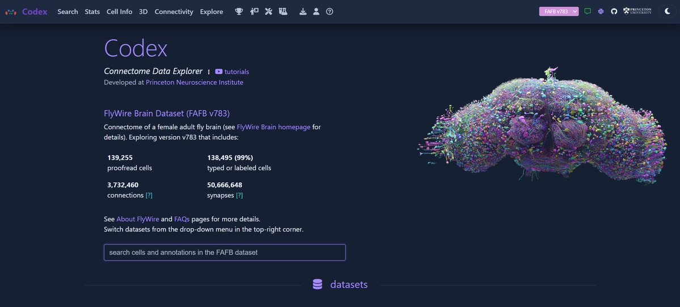
Task: Open the presenter teaching icon
Action: click(254, 12)
